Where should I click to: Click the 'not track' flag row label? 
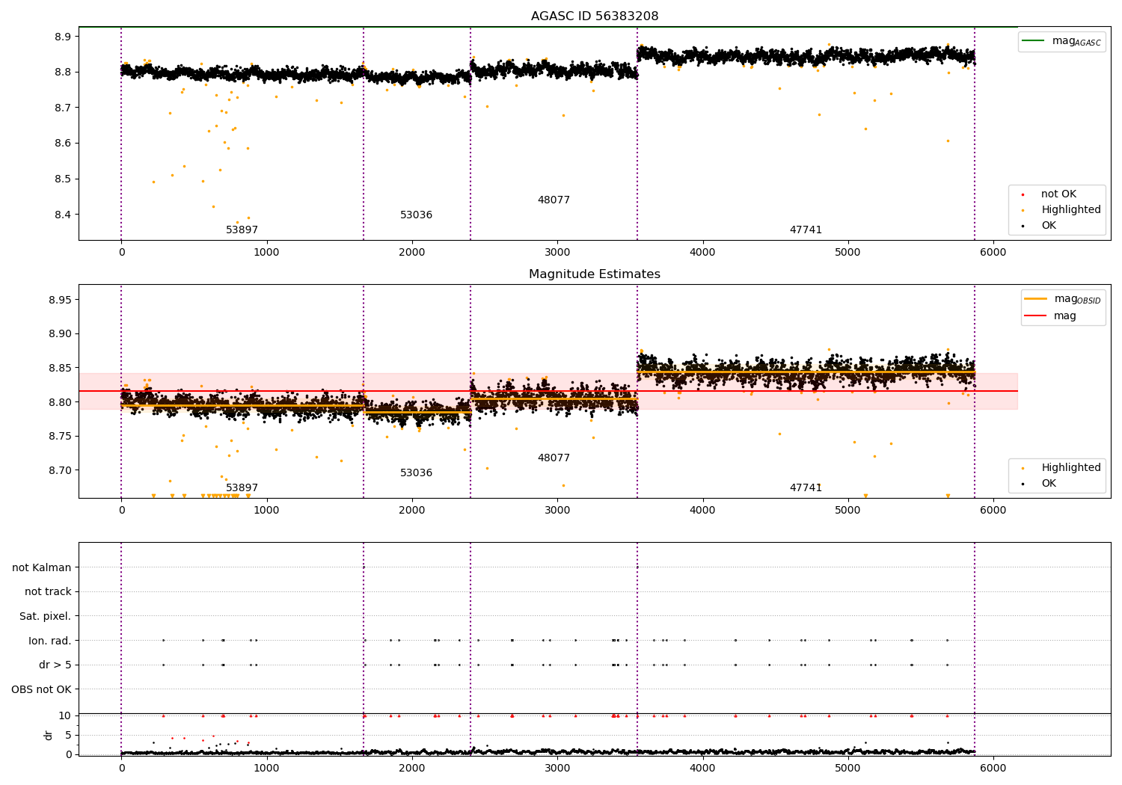pos(48,592)
